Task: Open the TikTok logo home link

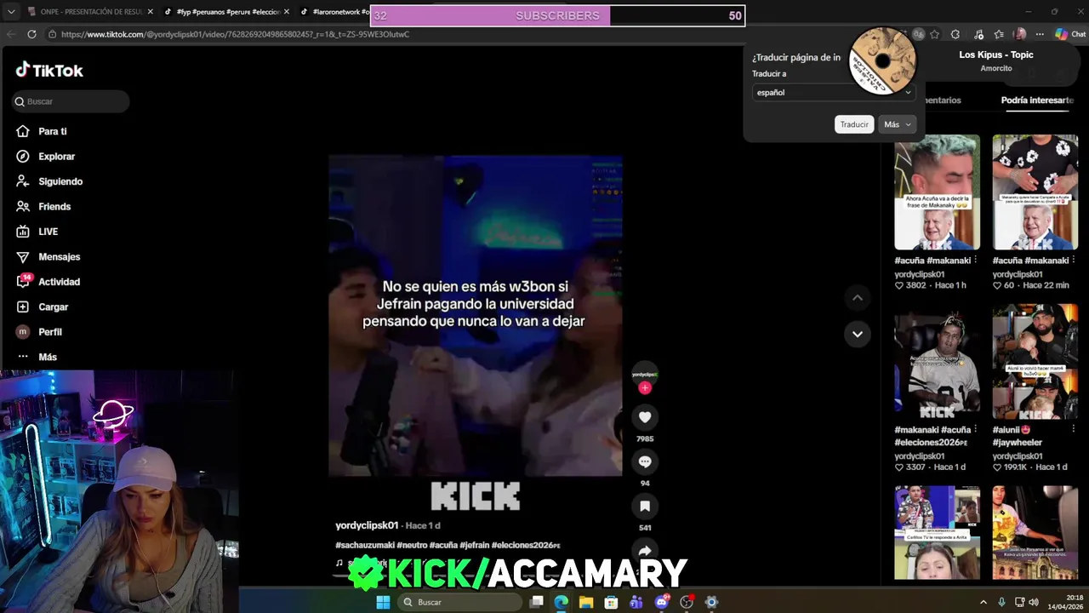Action: pyautogui.click(x=49, y=71)
